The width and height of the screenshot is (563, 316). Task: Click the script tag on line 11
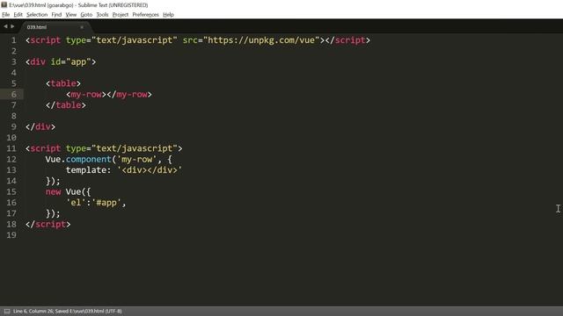click(x=104, y=148)
